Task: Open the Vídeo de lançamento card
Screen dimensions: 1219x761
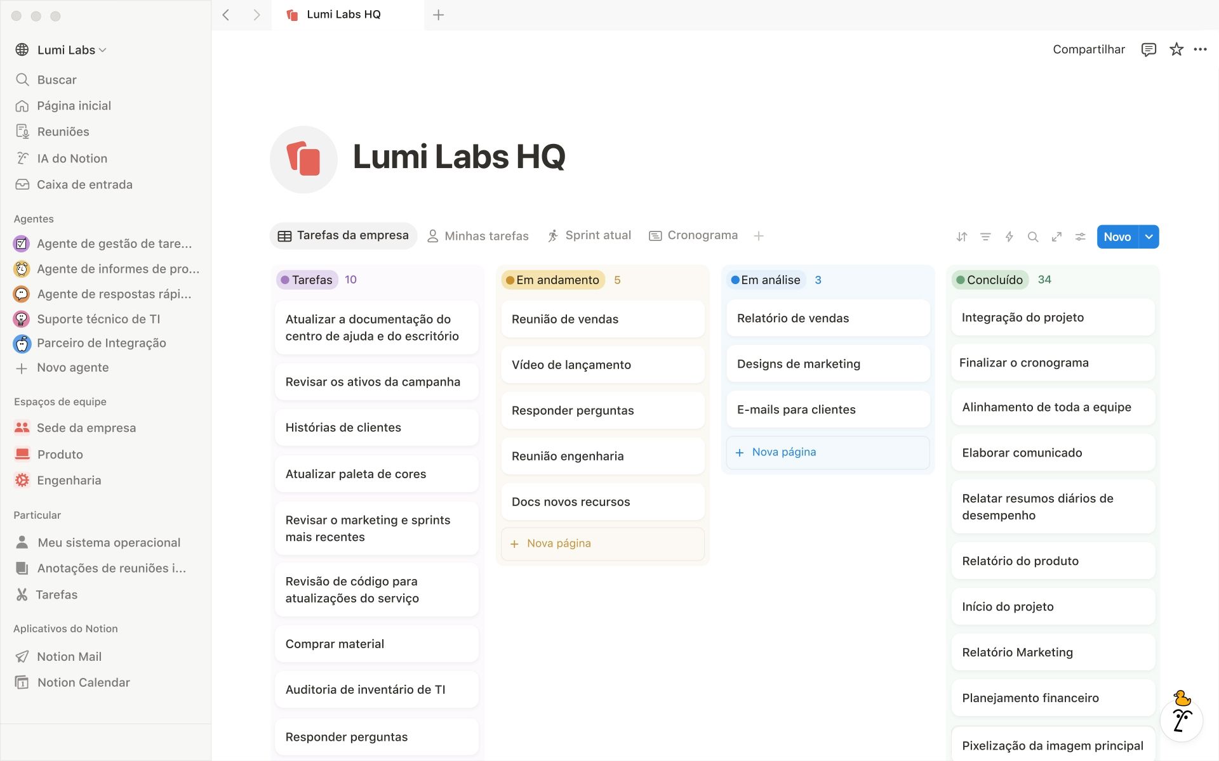Action: [x=603, y=365]
